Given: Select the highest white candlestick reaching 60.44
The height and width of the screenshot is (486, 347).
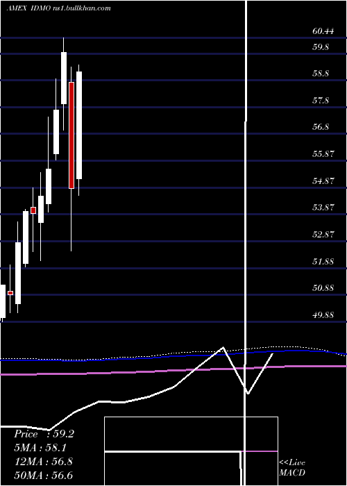Looking at the screenshot, I should click(x=64, y=78).
